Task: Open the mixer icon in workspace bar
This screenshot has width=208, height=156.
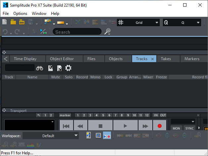Action: click(98, 136)
